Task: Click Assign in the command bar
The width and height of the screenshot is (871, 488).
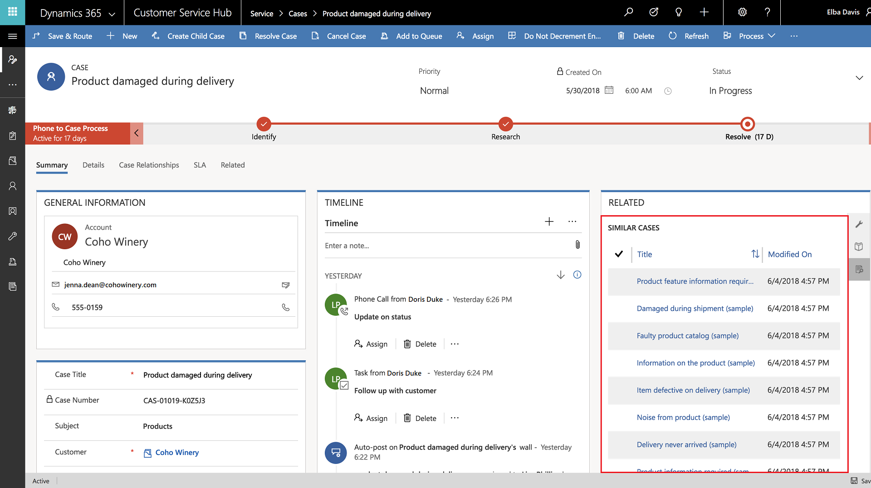Action: (x=475, y=36)
